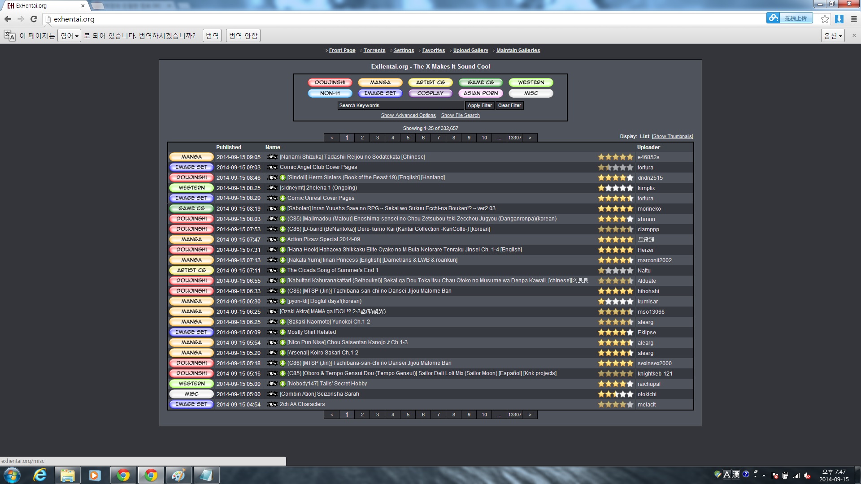Open the Favorites nav link
This screenshot has width=861, height=484.
pyautogui.click(x=434, y=51)
